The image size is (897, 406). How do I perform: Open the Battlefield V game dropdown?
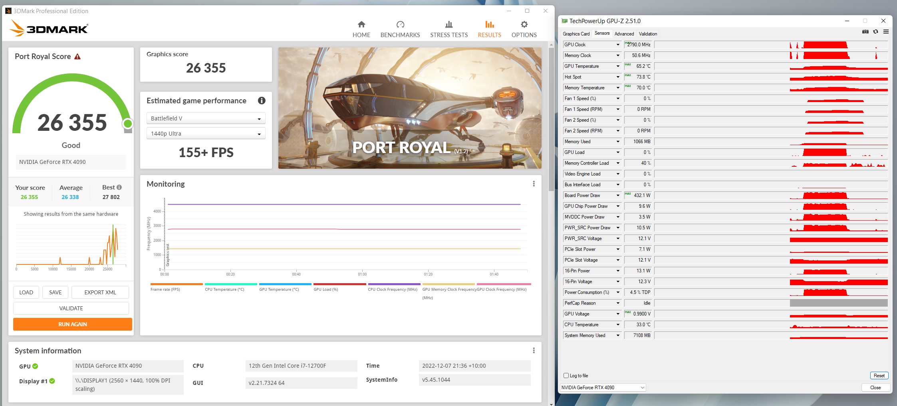[x=206, y=118]
